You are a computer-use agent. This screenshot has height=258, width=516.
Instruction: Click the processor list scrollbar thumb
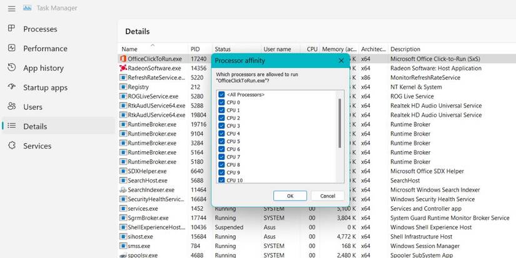[340, 123]
